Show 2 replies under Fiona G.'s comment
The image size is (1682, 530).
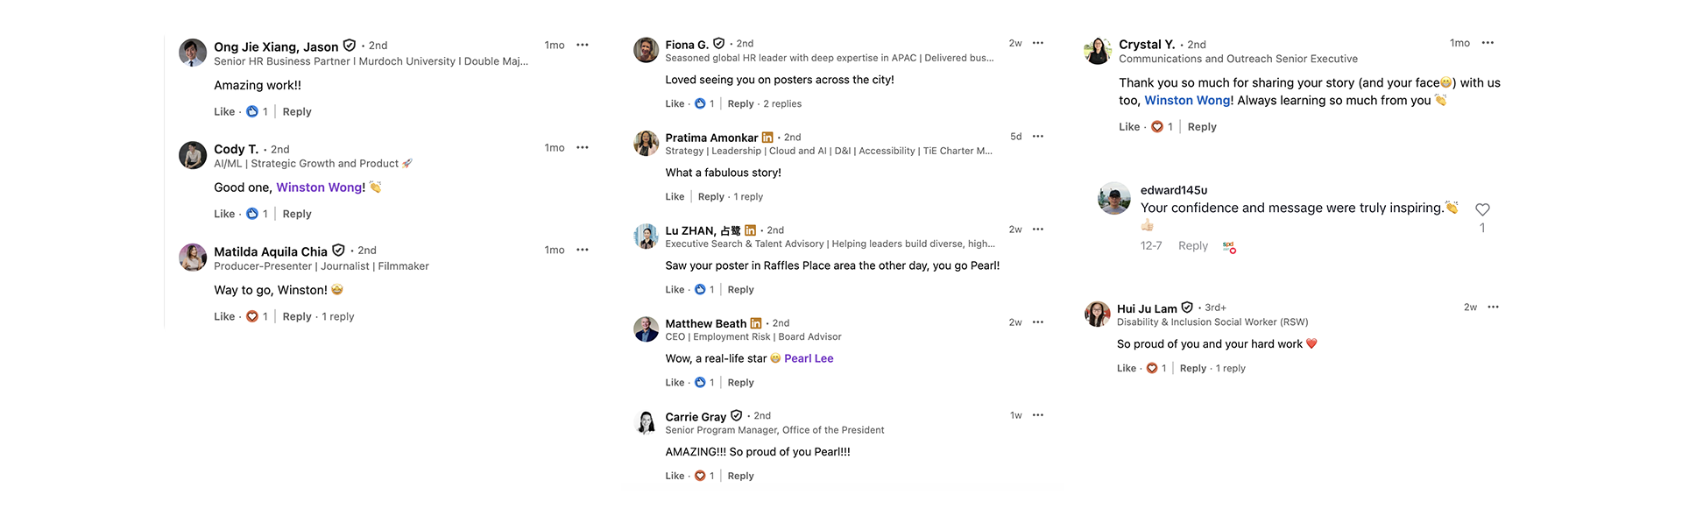782,103
